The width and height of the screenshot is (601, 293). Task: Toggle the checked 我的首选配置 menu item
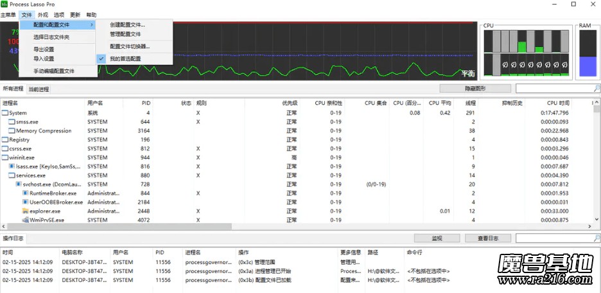coord(125,58)
